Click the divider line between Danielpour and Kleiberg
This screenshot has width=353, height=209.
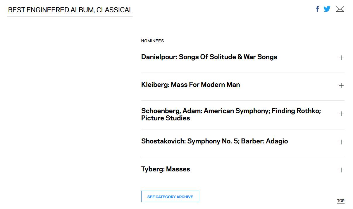pos(243,73)
